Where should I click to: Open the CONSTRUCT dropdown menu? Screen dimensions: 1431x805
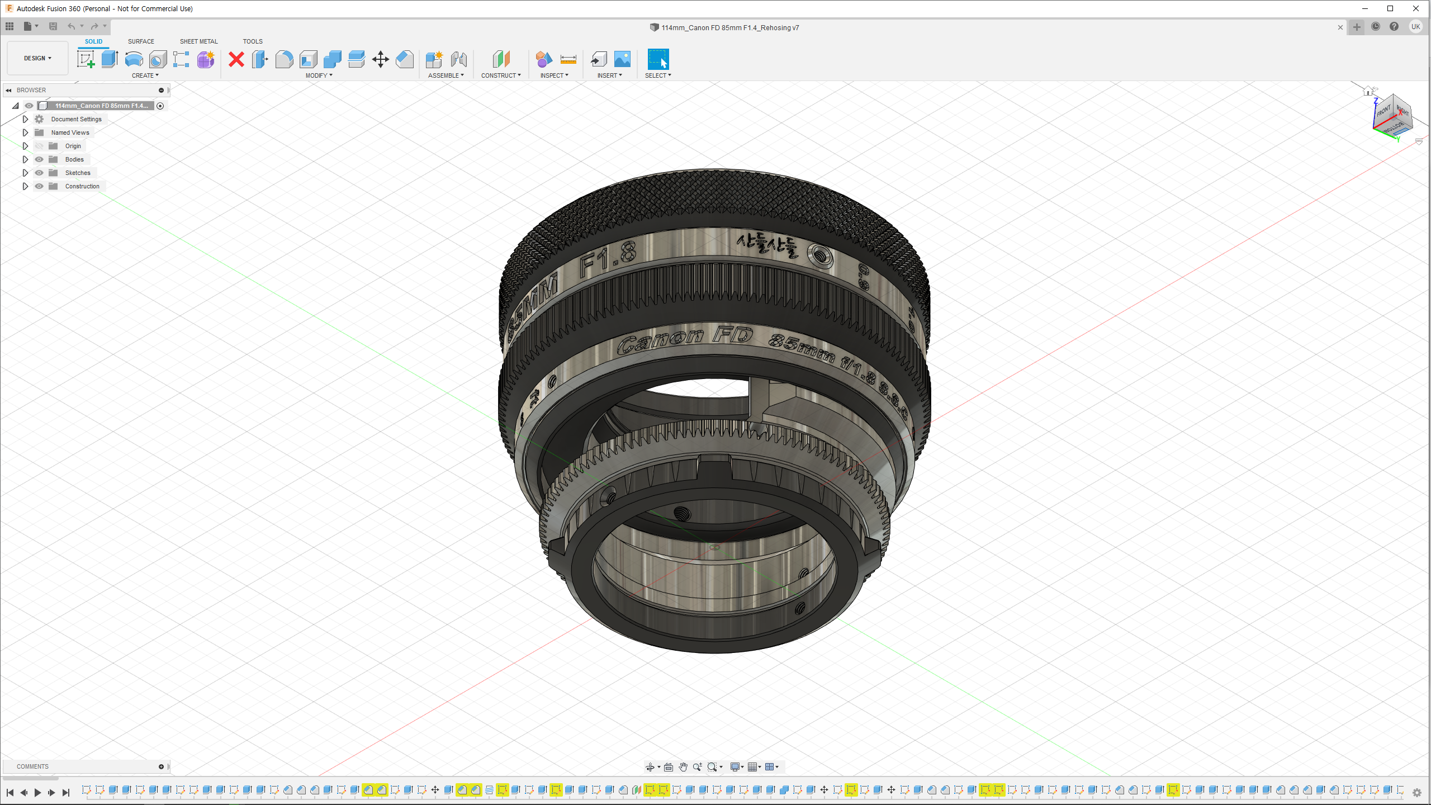(501, 75)
